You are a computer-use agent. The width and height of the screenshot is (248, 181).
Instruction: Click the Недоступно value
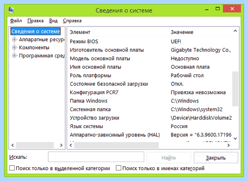(185, 59)
